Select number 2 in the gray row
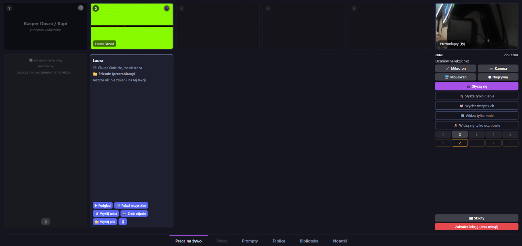Image resolution: width=522 pixels, height=246 pixels. click(460, 134)
